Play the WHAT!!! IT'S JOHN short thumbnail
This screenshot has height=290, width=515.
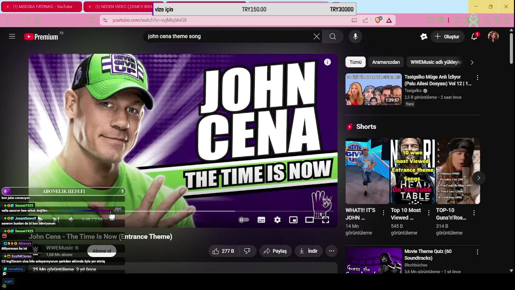(x=367, y=171)
